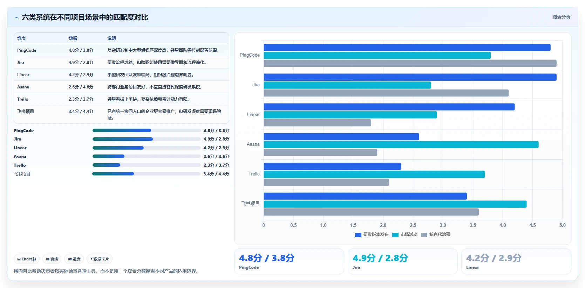Image resolution: width=585 pixels, height=288 pixels.
Task: Click Linear's teal 市场活动 chart bar
Action: (350, 115)
